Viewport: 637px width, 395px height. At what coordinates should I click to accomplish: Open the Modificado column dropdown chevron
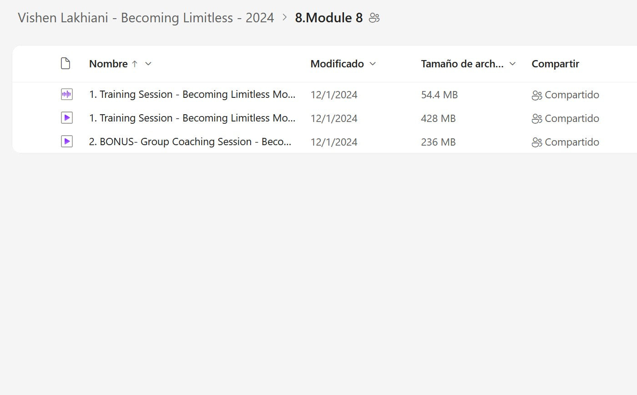[x=373, y=64]
